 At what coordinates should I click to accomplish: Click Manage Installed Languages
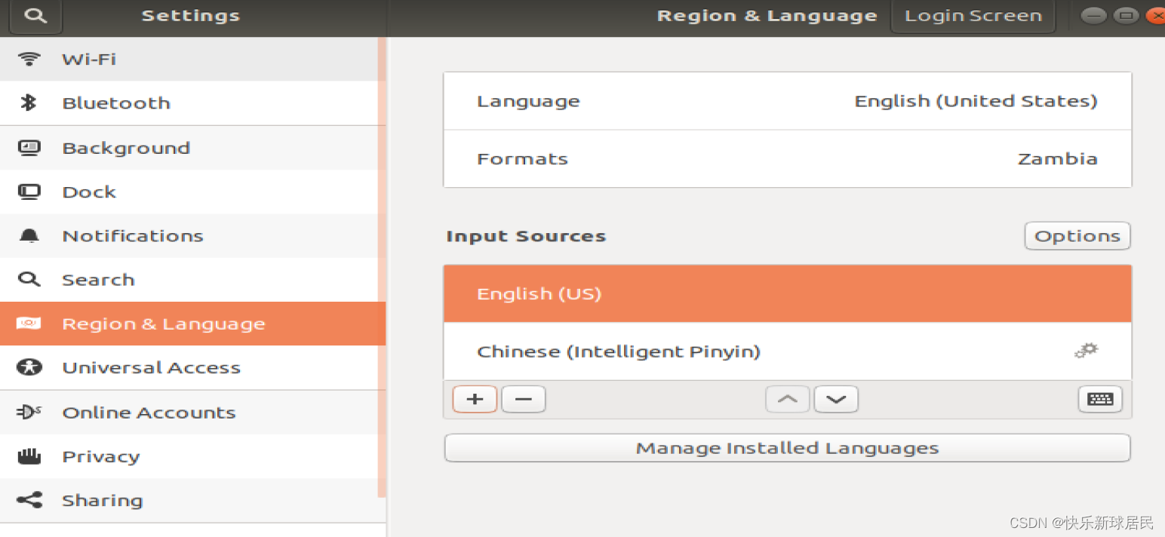787,447
